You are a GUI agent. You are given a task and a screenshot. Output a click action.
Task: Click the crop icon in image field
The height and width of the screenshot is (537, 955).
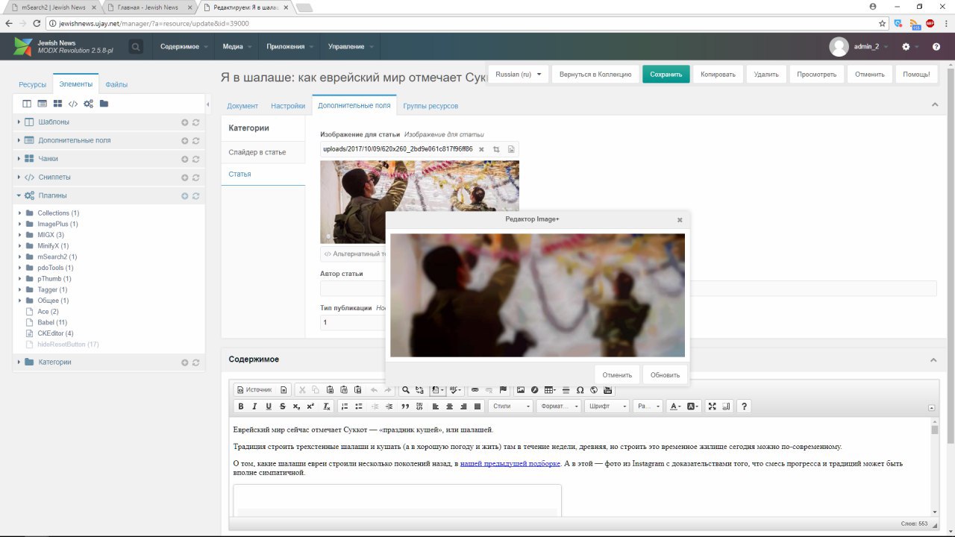click(496, 149)
